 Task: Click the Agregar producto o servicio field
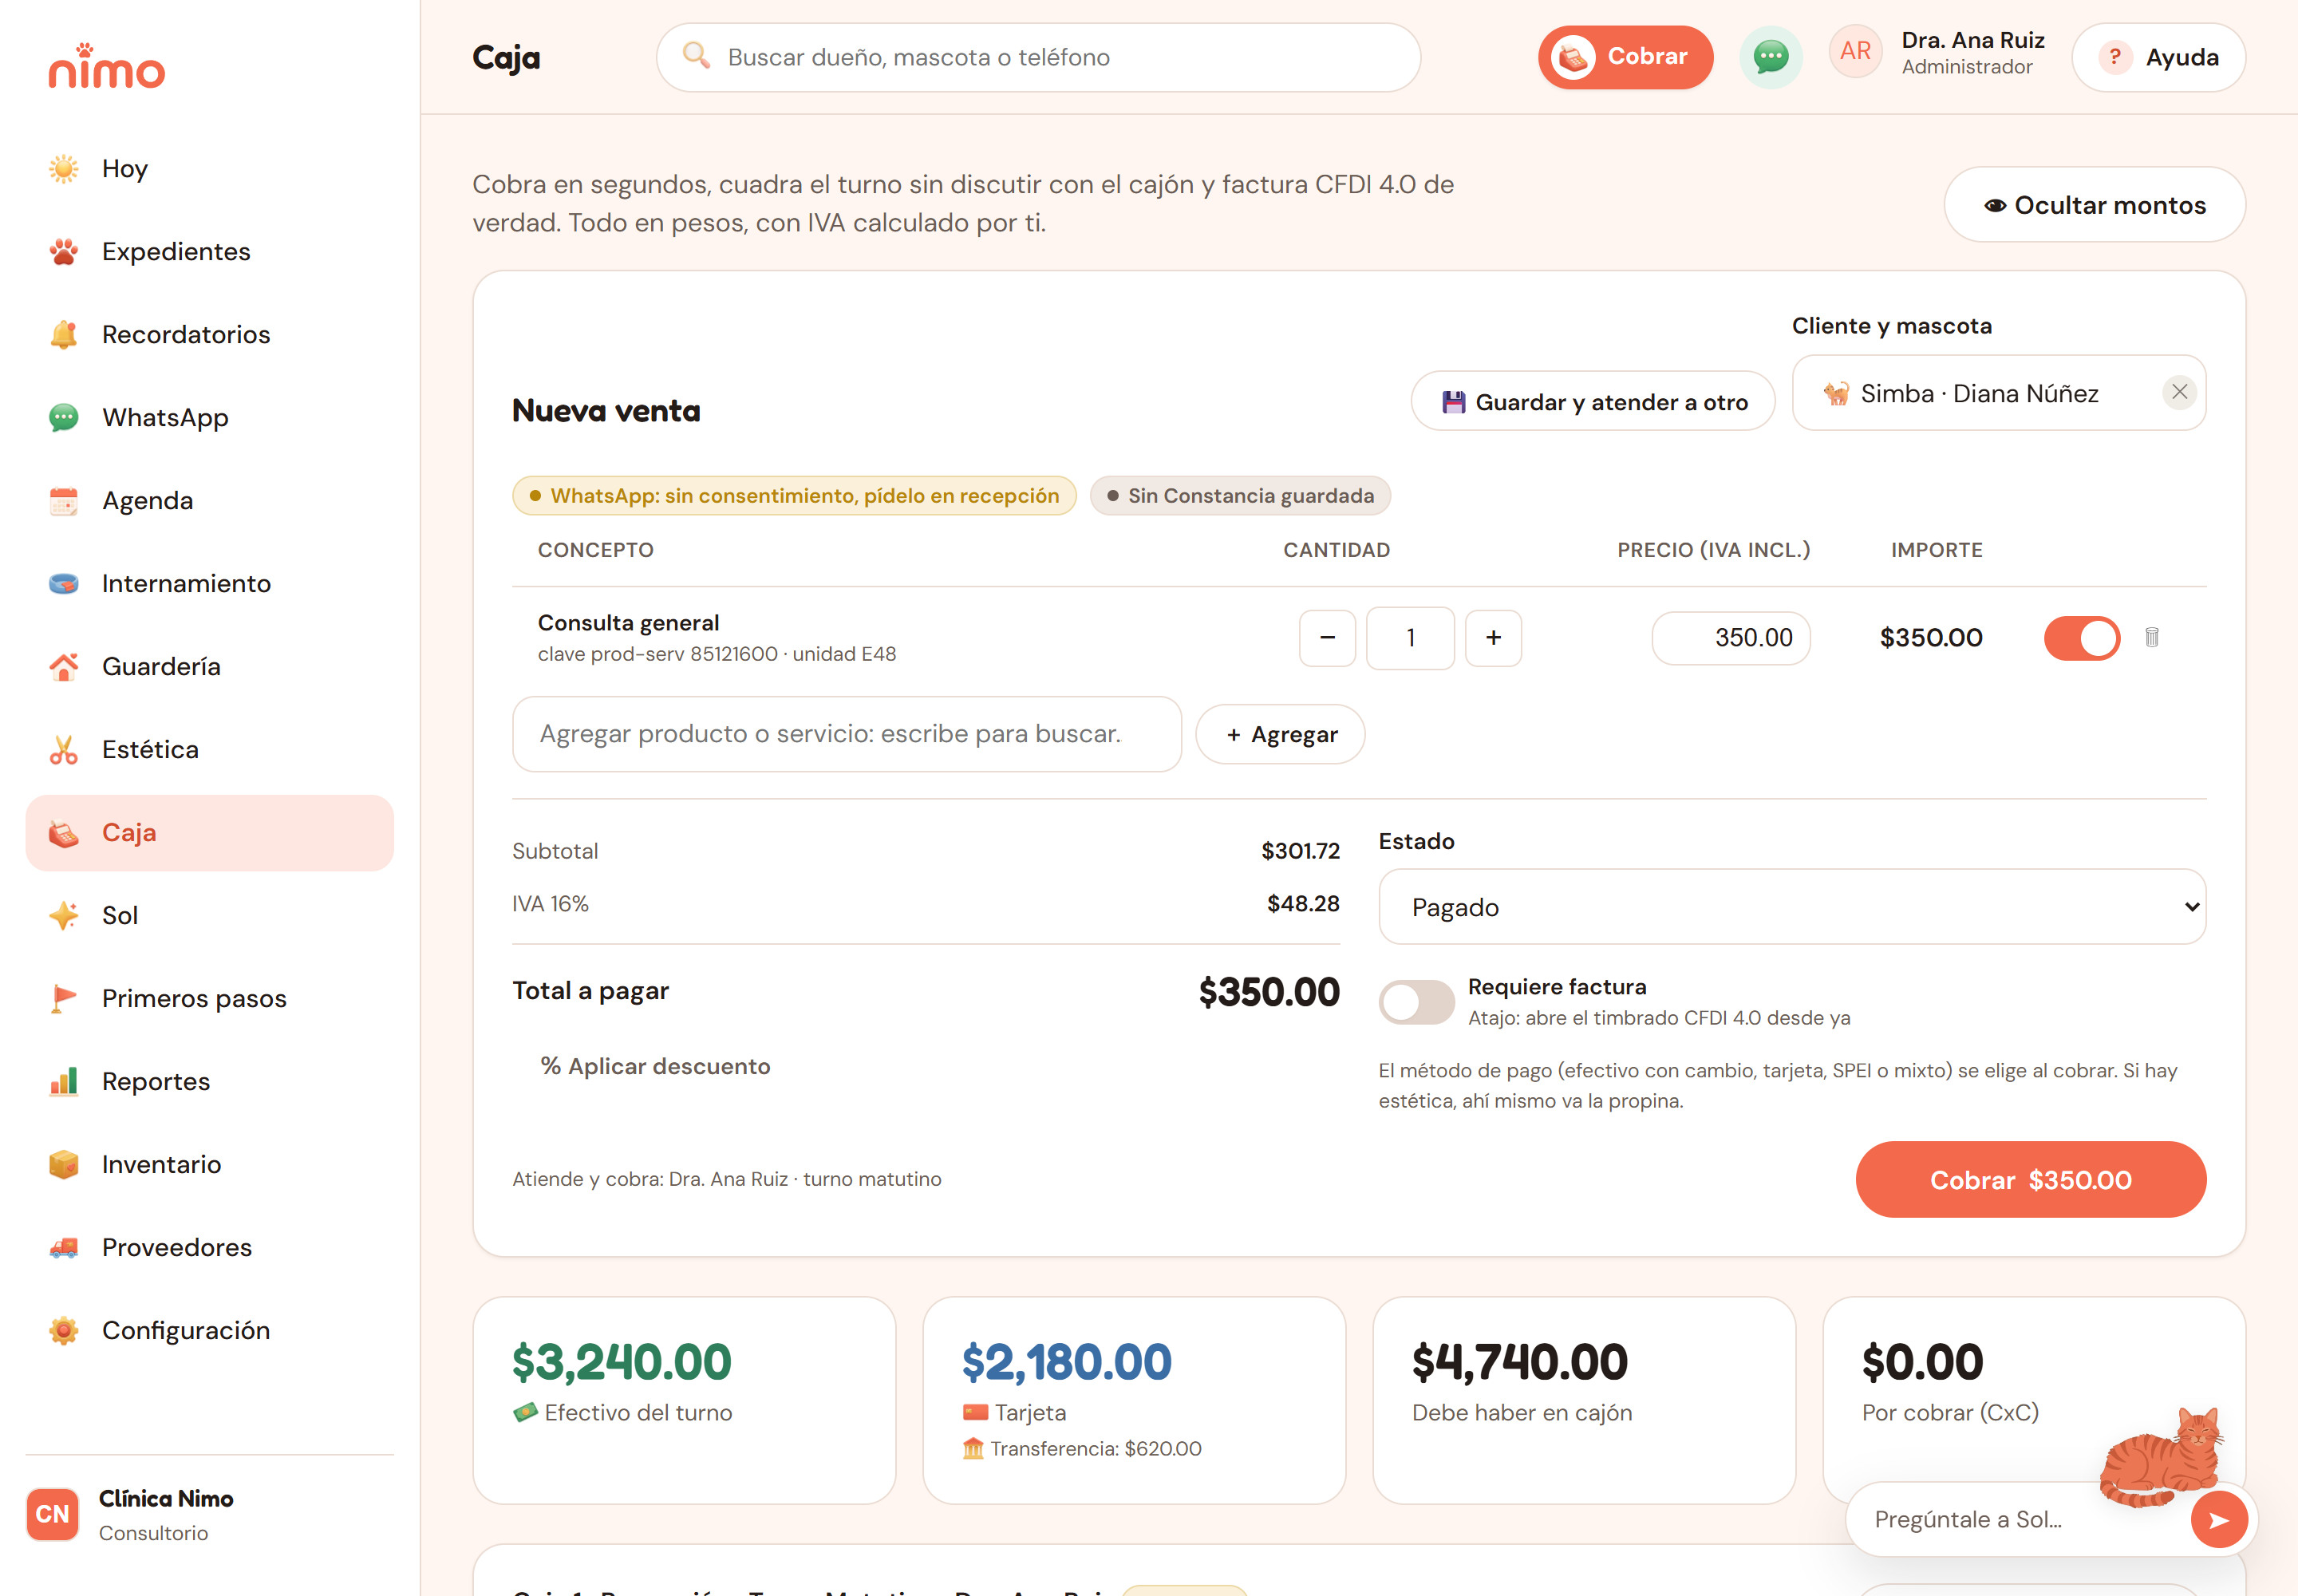[847, 734]
